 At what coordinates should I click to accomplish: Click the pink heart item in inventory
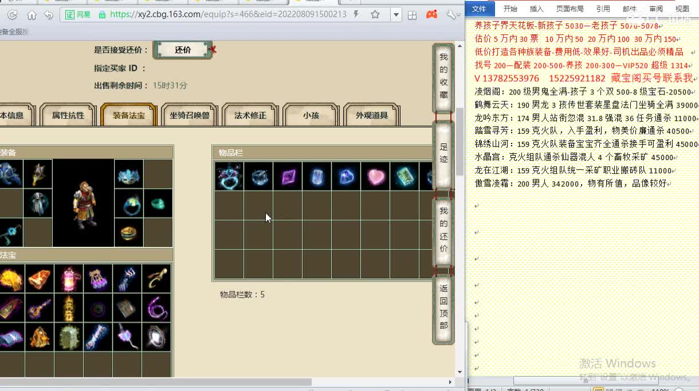[x=375, y=176]
